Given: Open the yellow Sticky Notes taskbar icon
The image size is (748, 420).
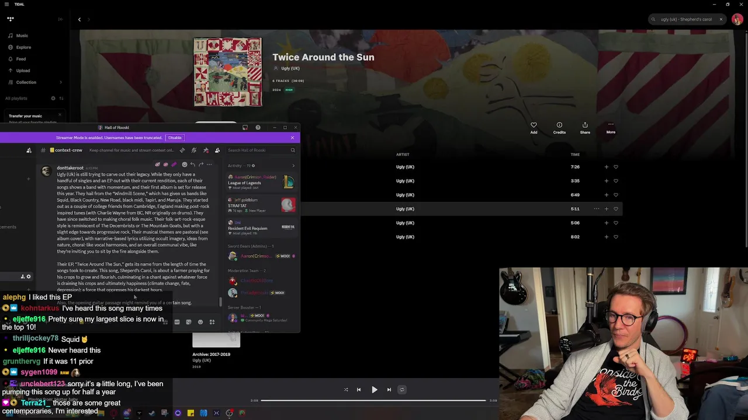Looking at the screenshot, I should coord(191,413).
